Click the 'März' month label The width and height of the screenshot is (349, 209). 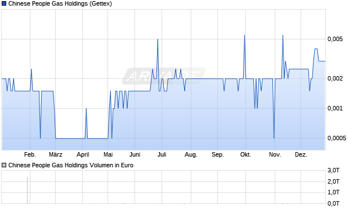coord(56,154)
